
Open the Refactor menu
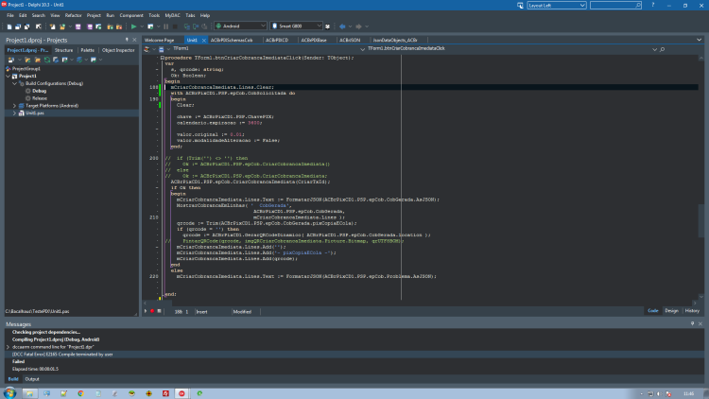coord(73,15)
